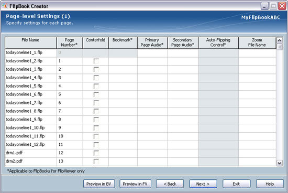Image resolution: width=288 pixels, height=193 pixels.
Task: Click the table scrollbar down arrow
Action: [280, 163]
